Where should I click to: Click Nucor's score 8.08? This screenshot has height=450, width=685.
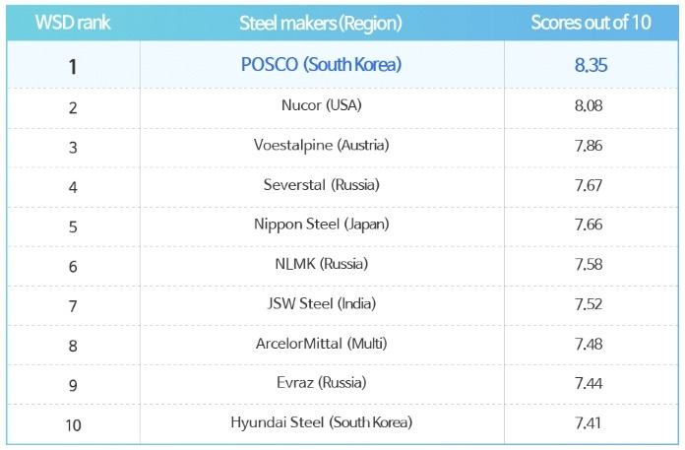tap(591, 106)
